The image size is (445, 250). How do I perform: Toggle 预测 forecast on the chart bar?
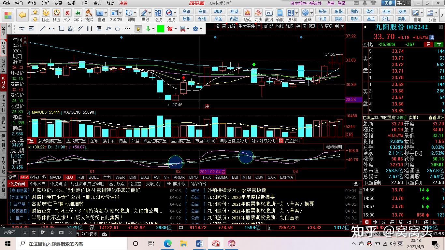click(312, 26)
